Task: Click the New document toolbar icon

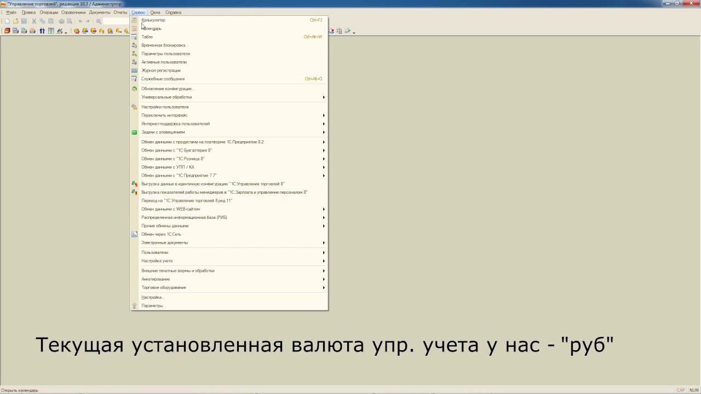Action: point(7,21)
